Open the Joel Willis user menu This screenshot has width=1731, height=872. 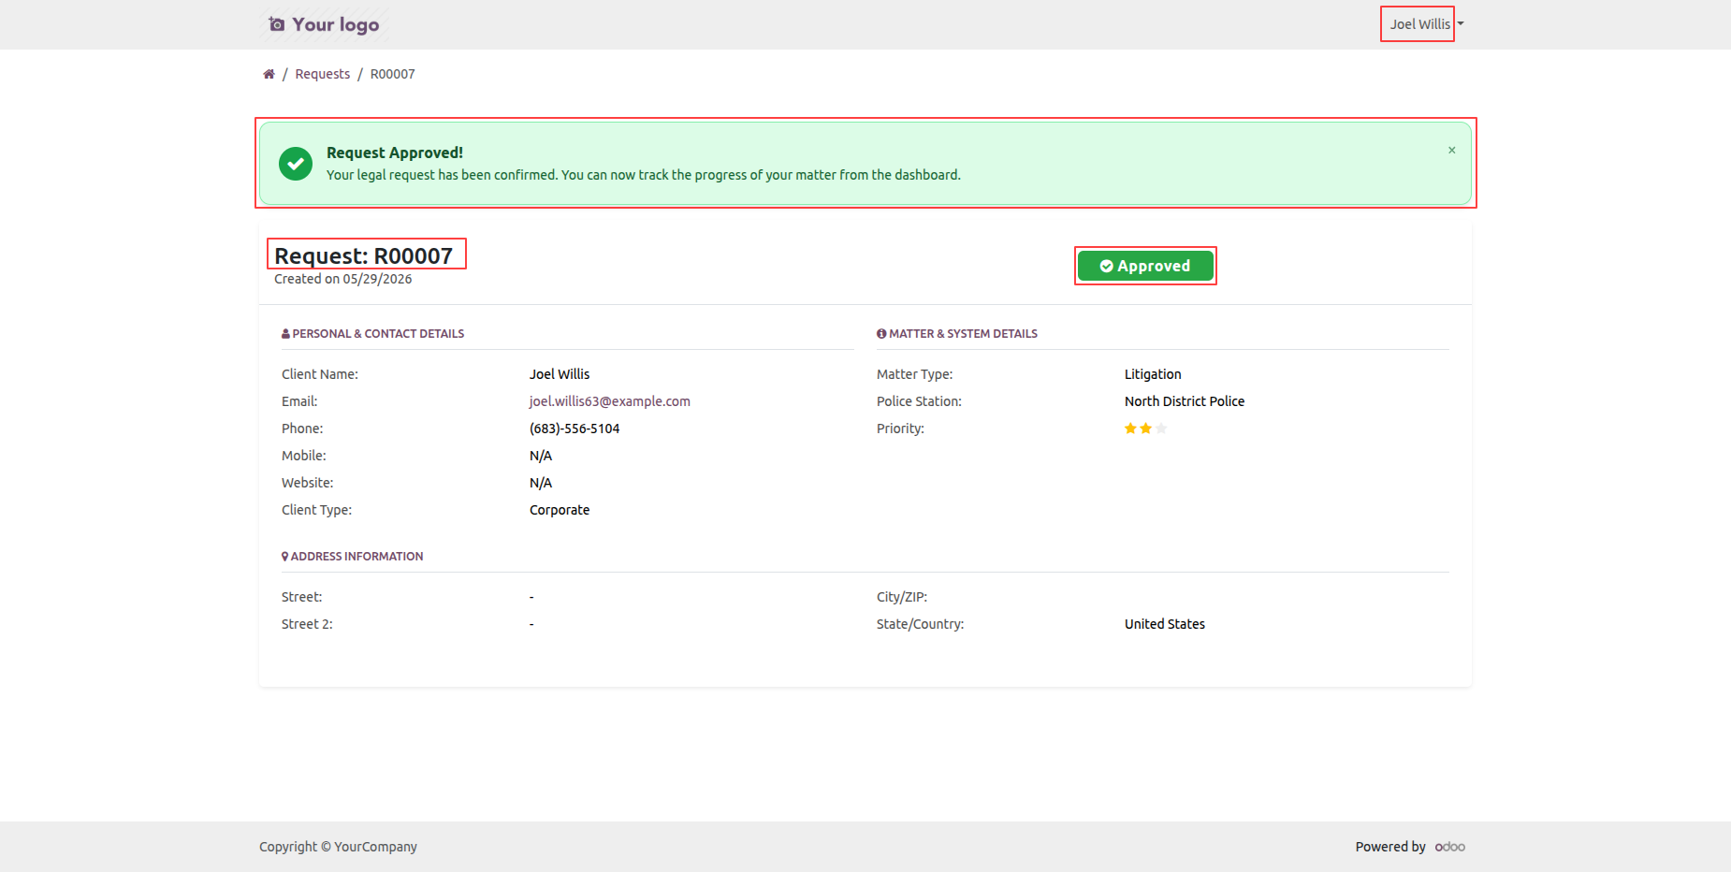(1426, 24)
